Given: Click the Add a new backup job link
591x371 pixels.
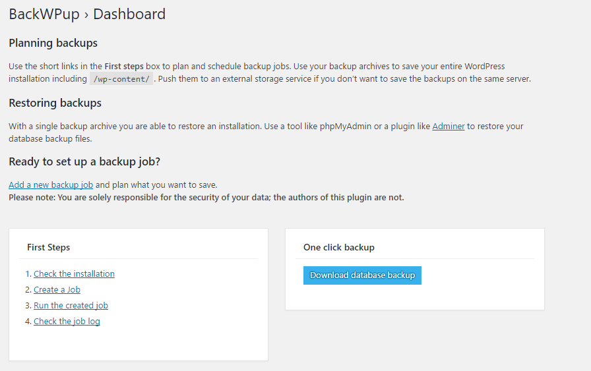Looking at the screenshot, I should coord(51,185).
